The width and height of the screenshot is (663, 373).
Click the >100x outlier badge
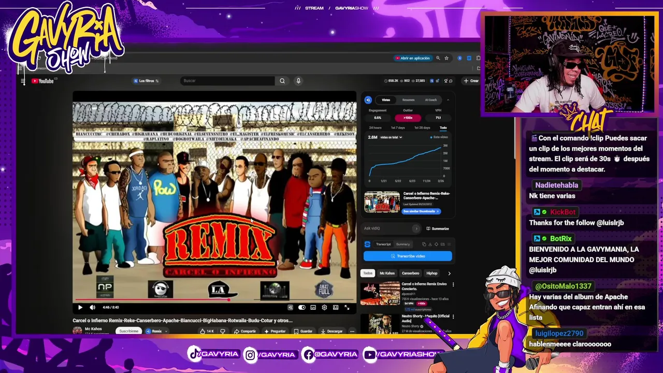pos(408,118)
